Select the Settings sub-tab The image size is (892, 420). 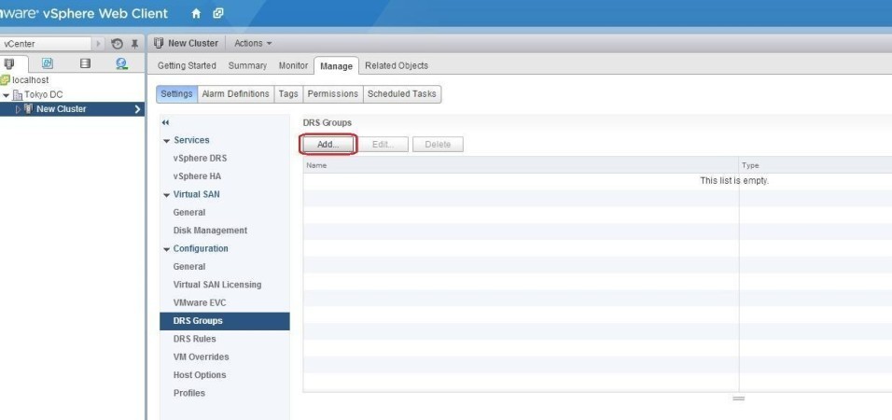pyautogui.click(x=176, y=94)
